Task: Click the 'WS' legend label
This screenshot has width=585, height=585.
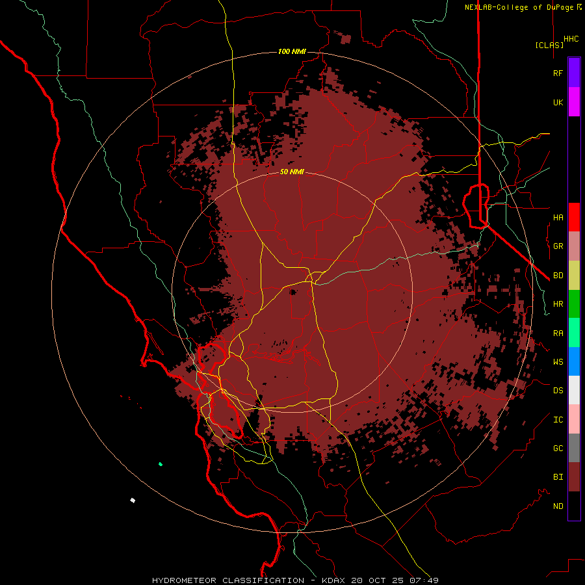Action: pos(558,362)
